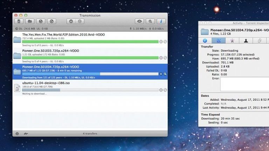Click Downloaded value '701.1 MB' in Inspector
Image resolution: width=269 pixels, height=151 pixels.
click(227, 63)
